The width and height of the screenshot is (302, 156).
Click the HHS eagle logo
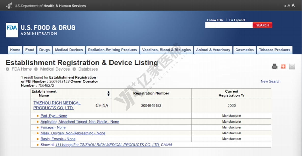9,6
